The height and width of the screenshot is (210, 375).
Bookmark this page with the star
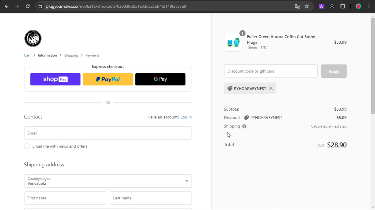pyautogui.click(x=307, y=6)
